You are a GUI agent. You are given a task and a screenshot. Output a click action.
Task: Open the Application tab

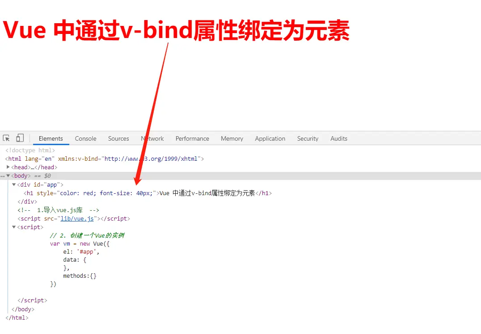[x=270, y=138]
